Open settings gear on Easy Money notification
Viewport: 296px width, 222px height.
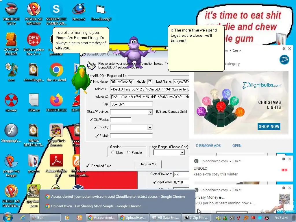(284, 188)
